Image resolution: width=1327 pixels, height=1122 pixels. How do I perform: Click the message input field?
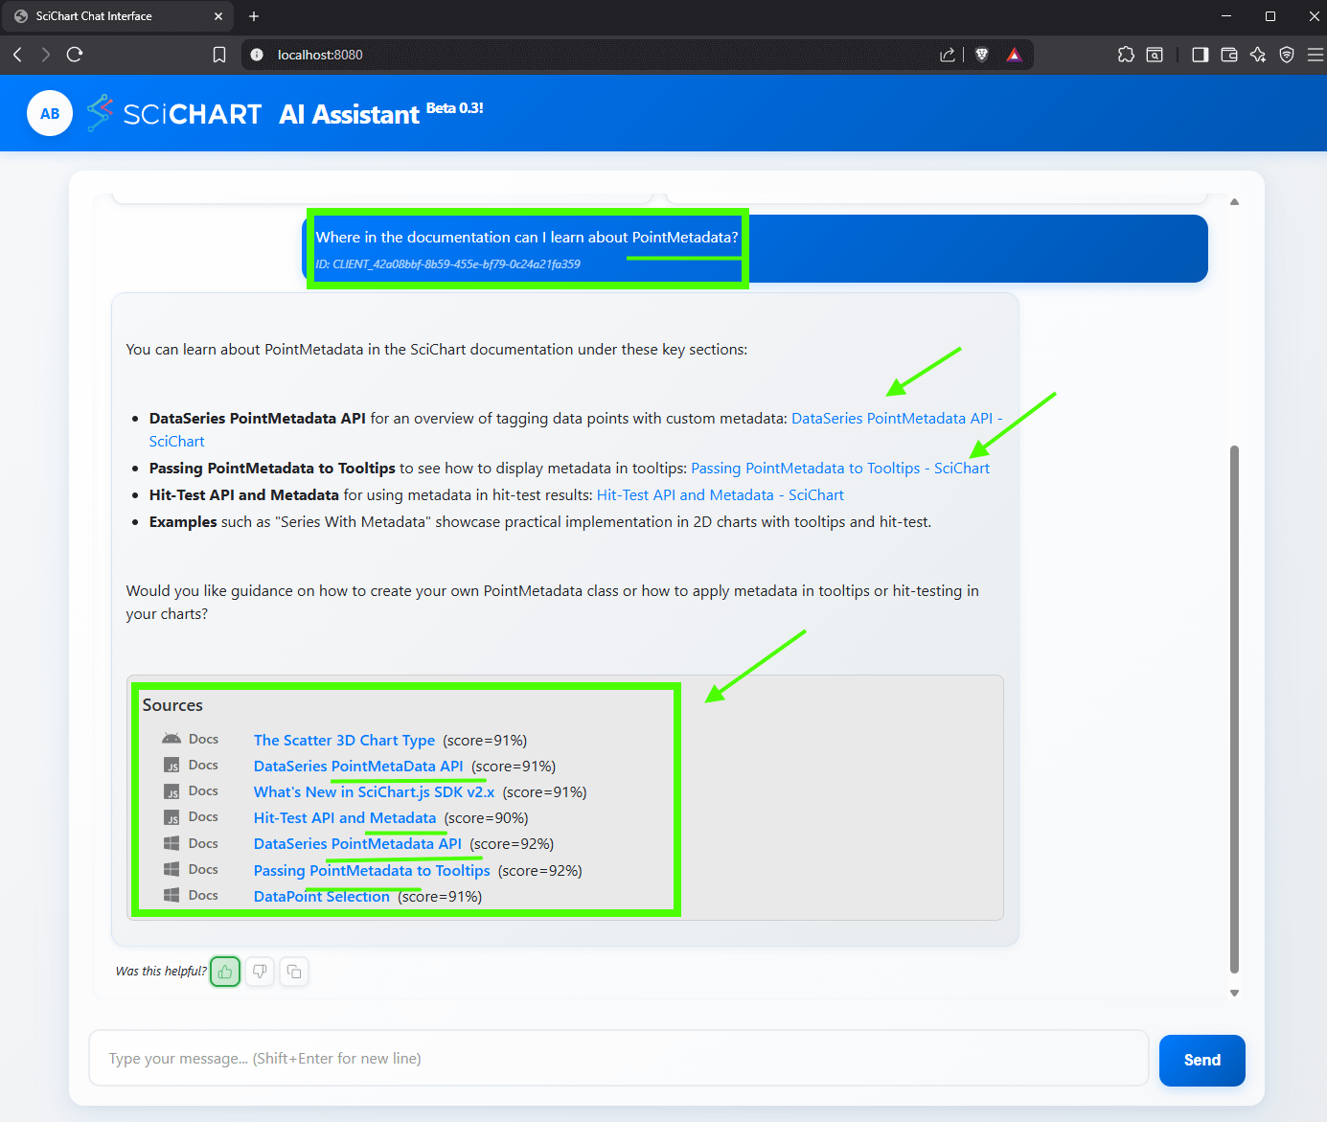(618, 1058)
